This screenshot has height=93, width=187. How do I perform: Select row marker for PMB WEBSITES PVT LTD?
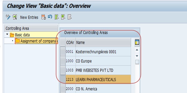point(63,70)
